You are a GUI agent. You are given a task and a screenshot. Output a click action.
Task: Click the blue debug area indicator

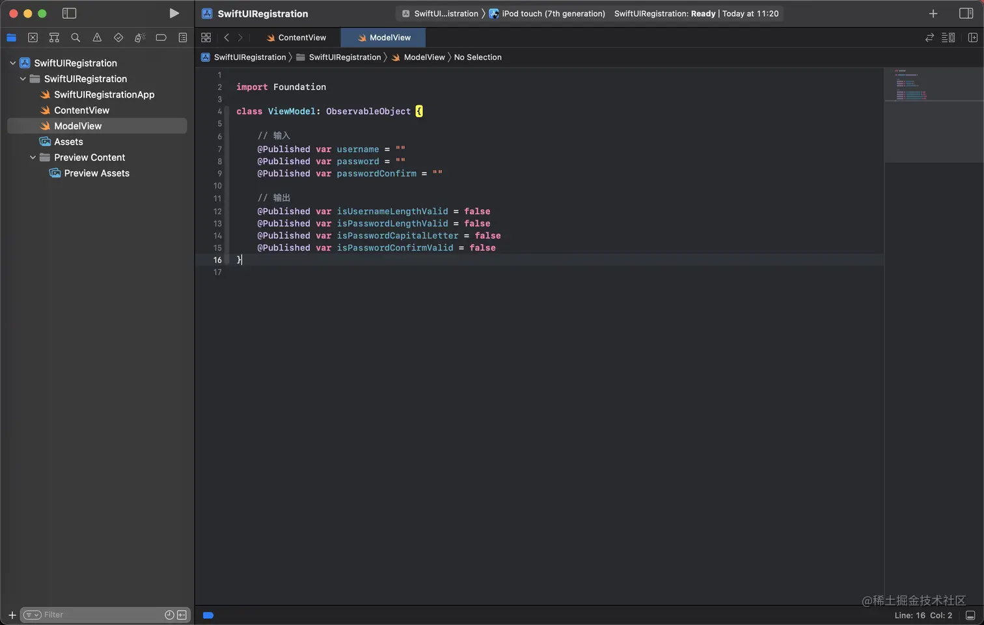pos(208,615)
